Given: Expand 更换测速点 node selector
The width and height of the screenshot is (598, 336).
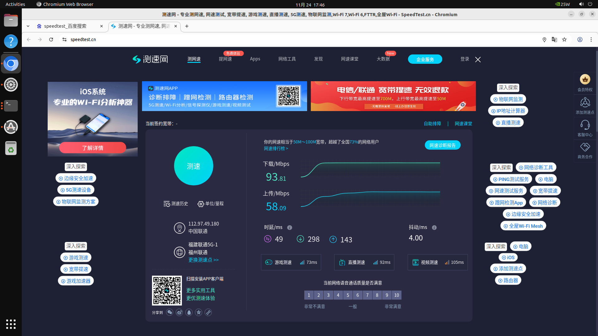Looking at the screenshot, I should tap(203, 260).
